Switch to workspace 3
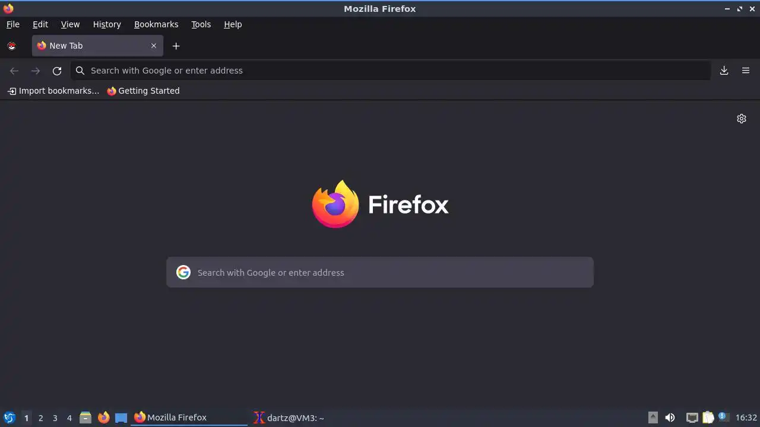 click(55, 418)
